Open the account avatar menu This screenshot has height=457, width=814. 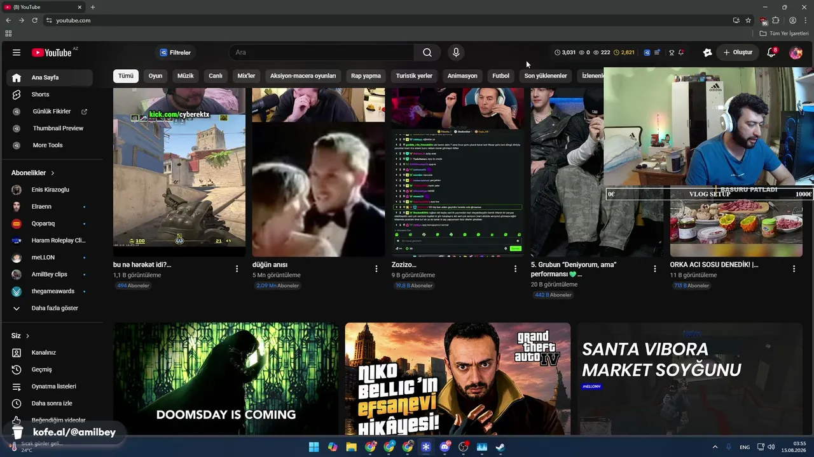click(796, 53)
